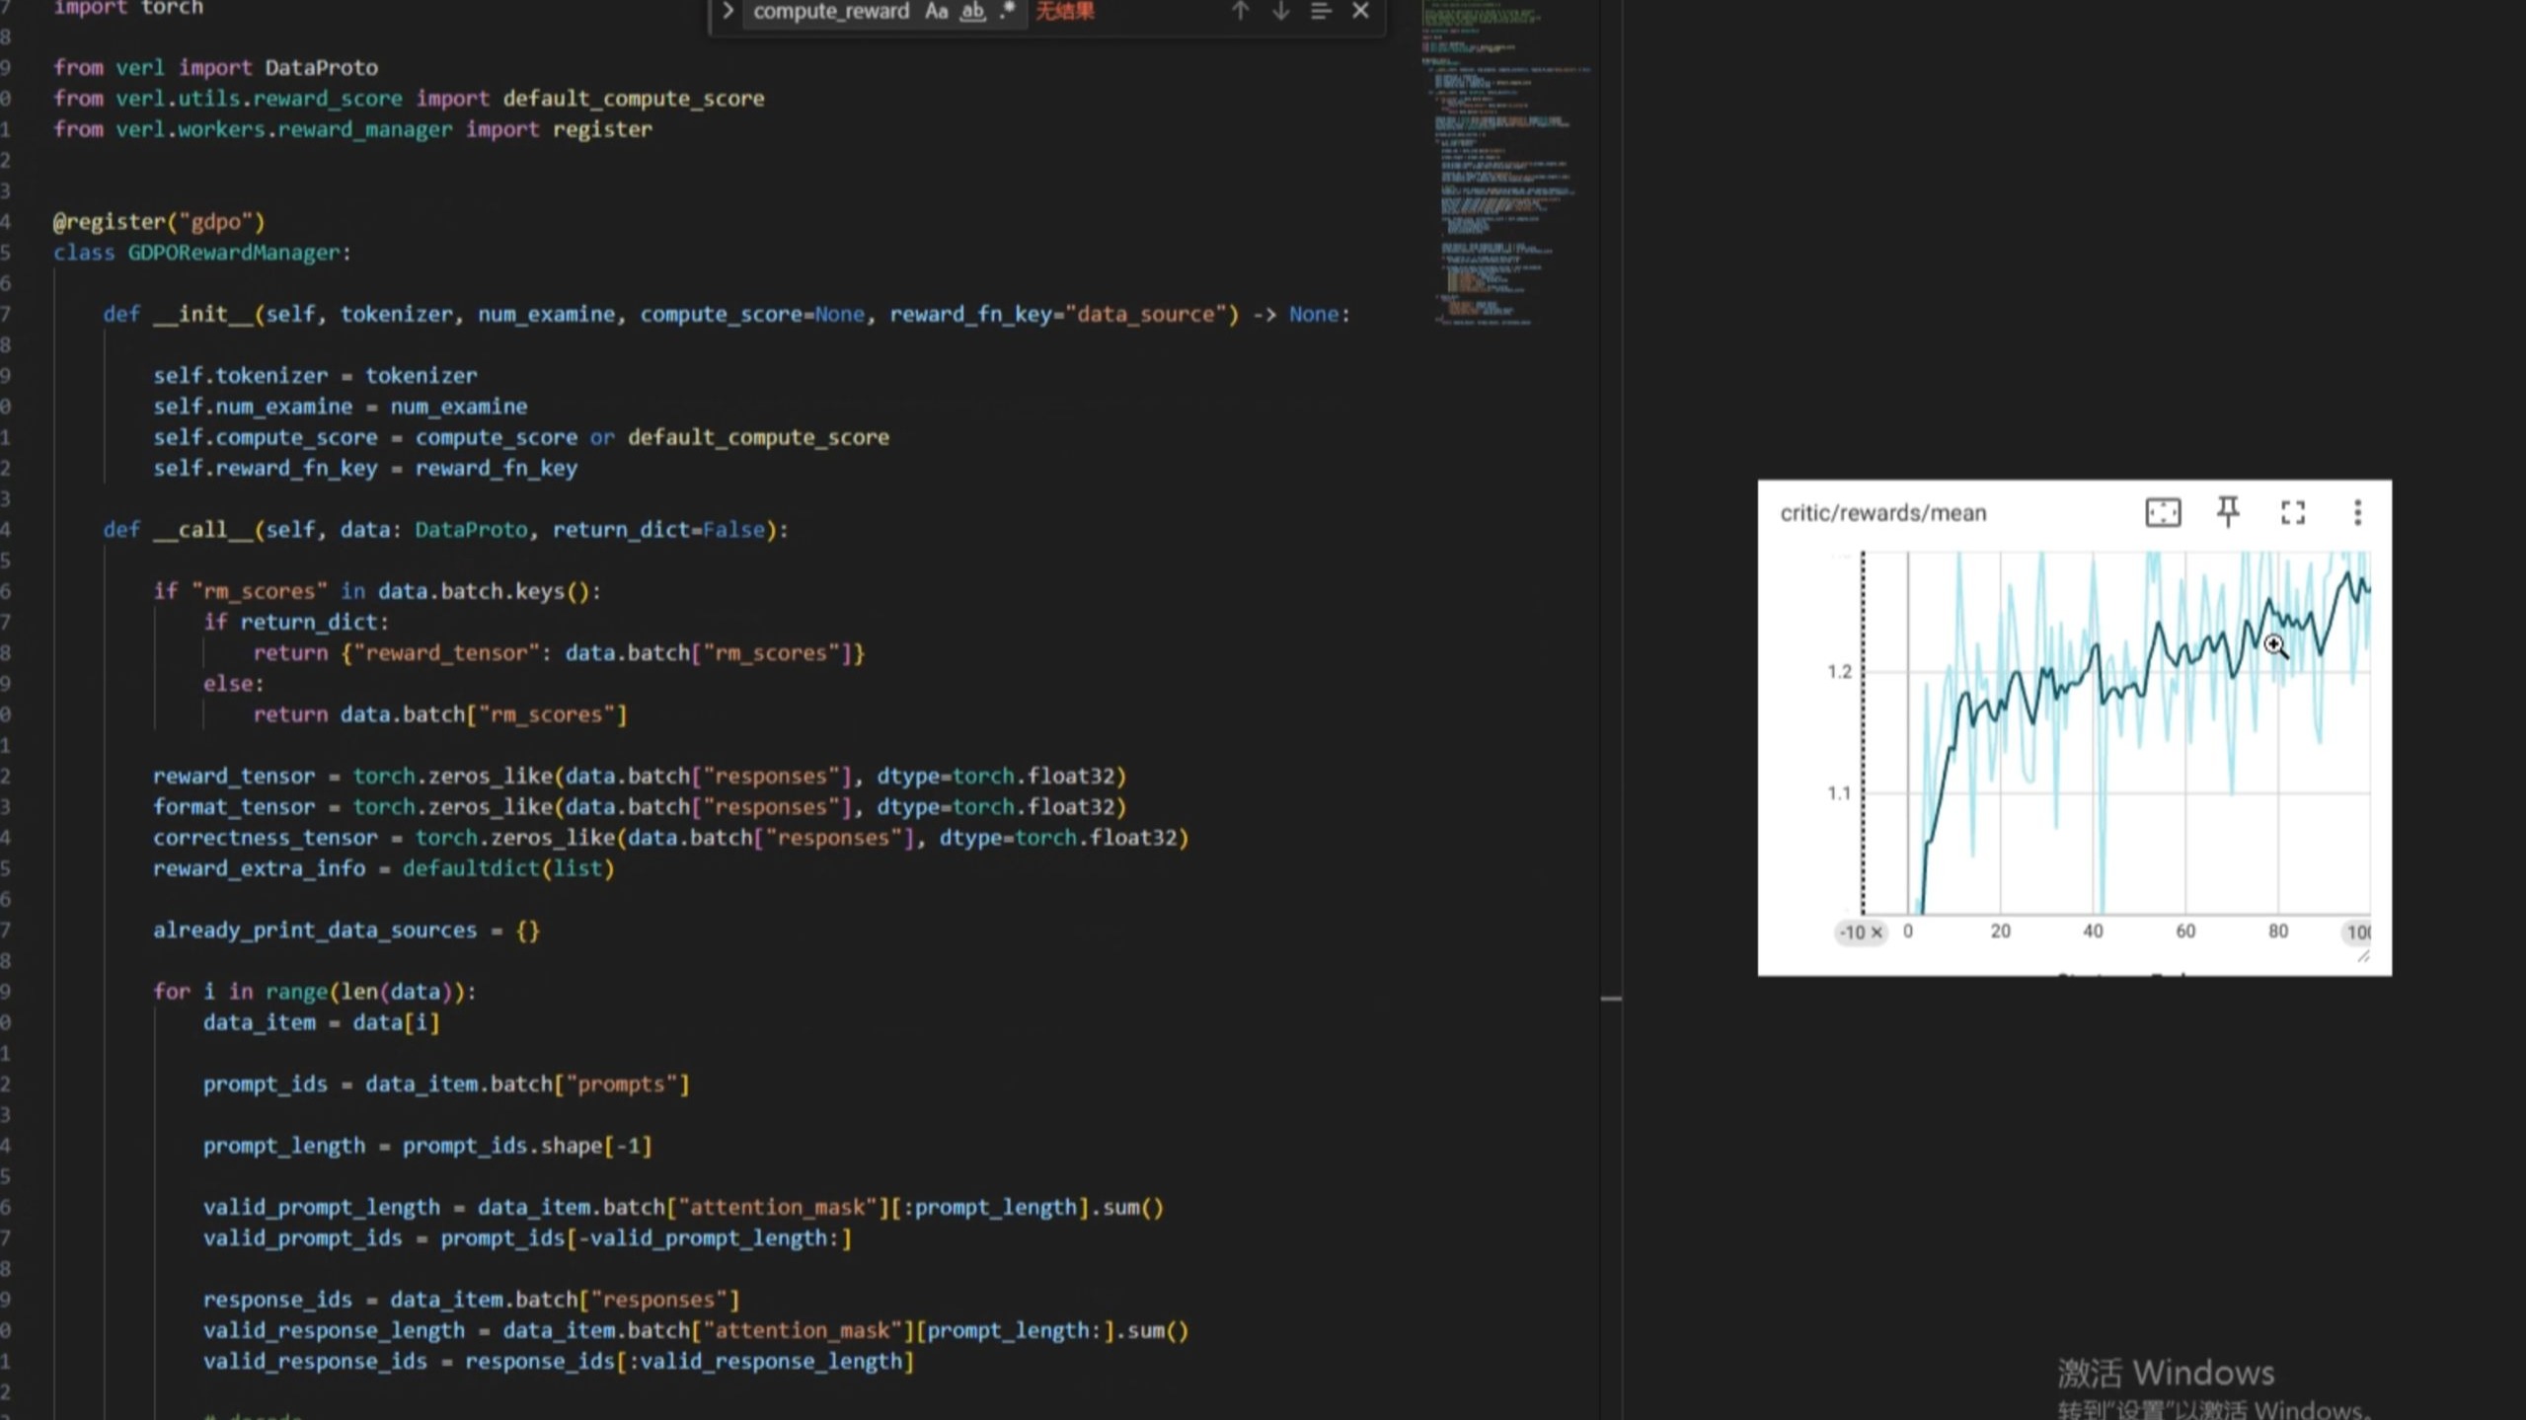
Task: Toggle Match Whole Word (ab) option
Action: [x=972, y=11]
